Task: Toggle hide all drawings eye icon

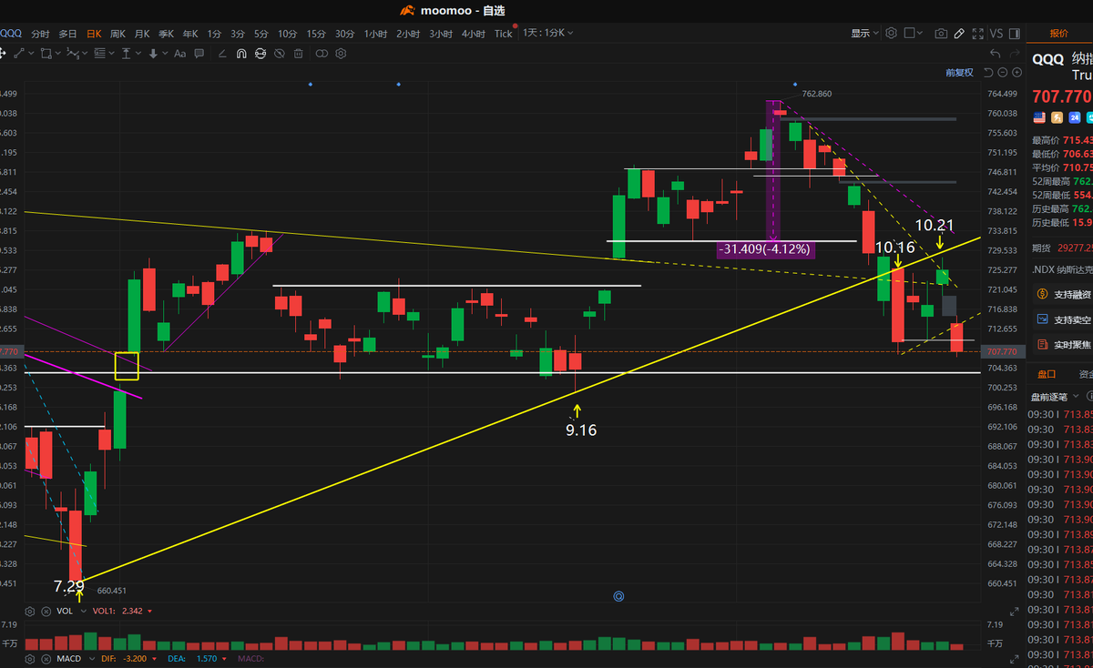Action: tap(279, 54)
